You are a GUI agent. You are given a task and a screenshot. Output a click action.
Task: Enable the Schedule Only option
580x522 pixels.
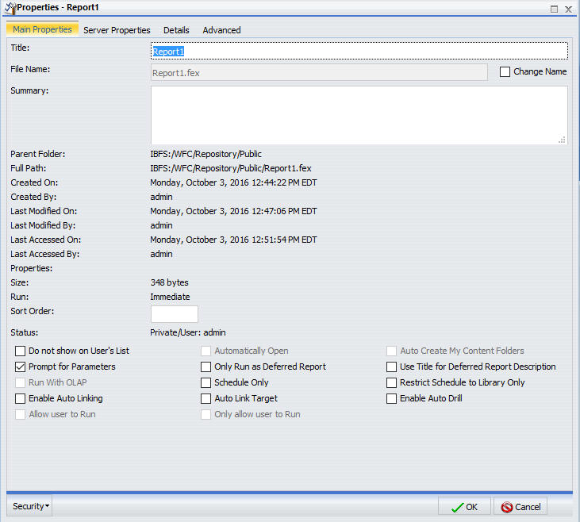205,382
